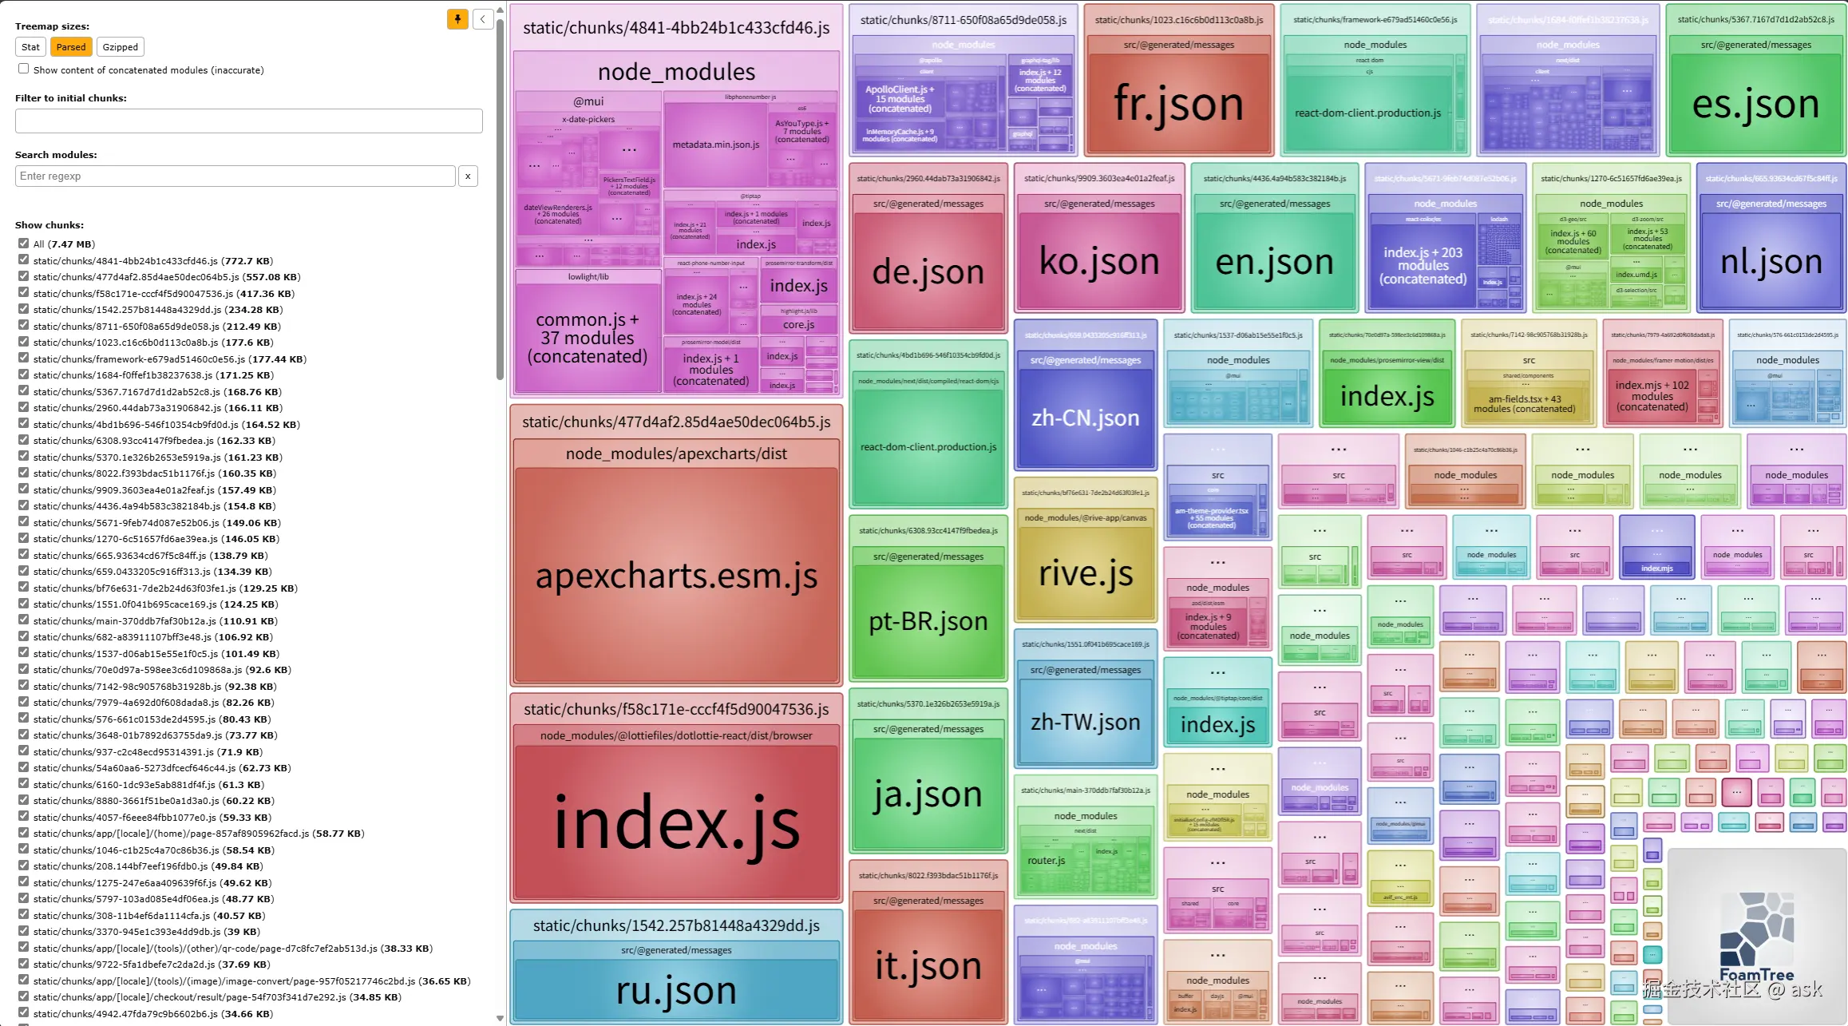Switch to Gzipped treemap size

coord(121,47)
